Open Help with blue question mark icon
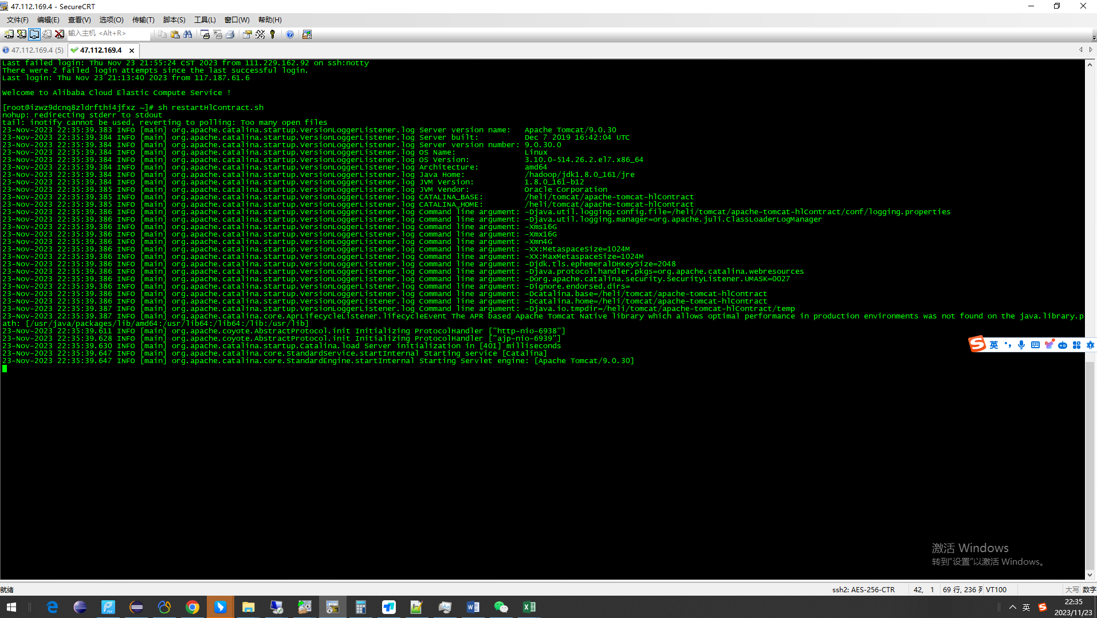This screenshot has height=618, width=1097. click(290, 34)
